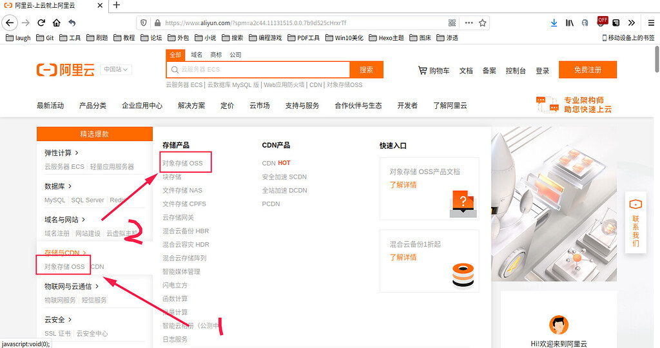Click the 对象存储 OSS link under 存储产品
660x348 pixels.
[x=182, y=163]
